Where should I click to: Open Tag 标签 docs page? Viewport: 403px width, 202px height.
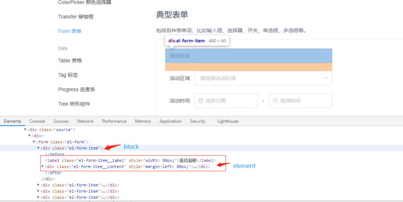[68, 75]
